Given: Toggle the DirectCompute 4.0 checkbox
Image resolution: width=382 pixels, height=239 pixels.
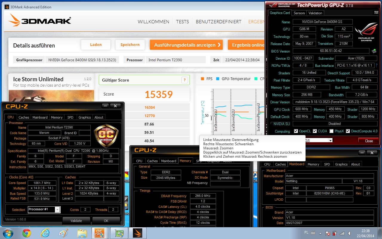Looking at the screenshot, I should [x=348, y=131].
